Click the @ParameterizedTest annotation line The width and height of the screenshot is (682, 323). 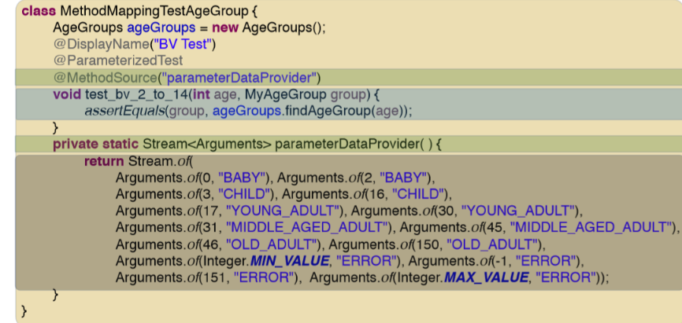tap(118, 61)
